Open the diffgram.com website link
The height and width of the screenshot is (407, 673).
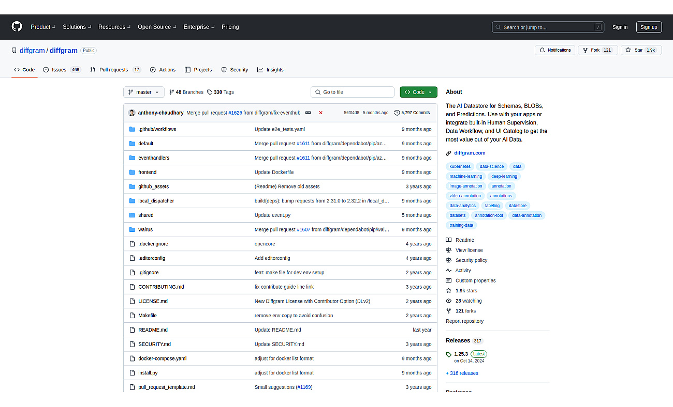(x=470, y=153)
